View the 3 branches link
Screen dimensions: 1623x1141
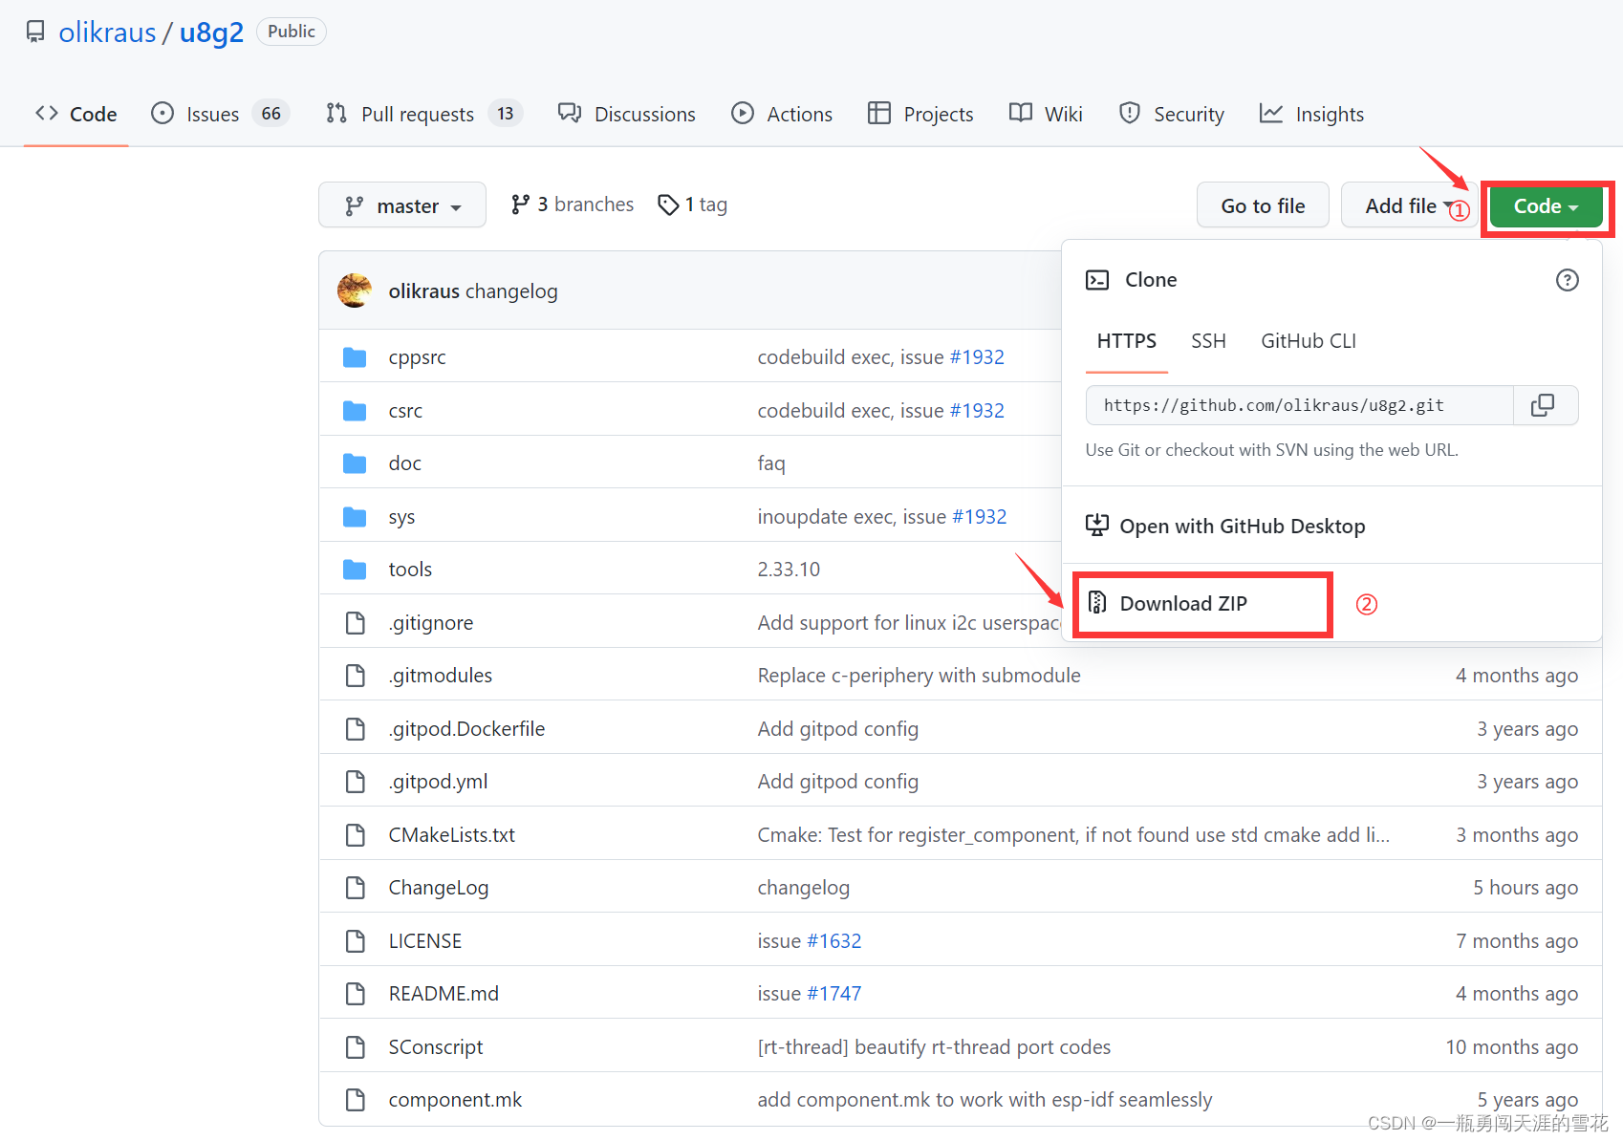573,205
